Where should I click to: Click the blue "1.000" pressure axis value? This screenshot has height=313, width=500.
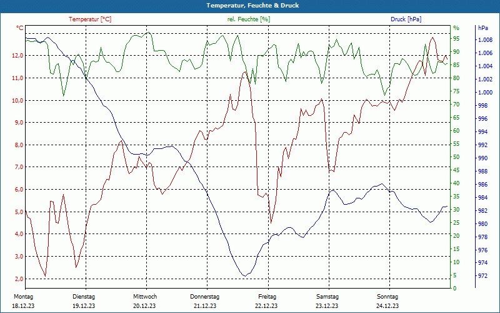486,92
